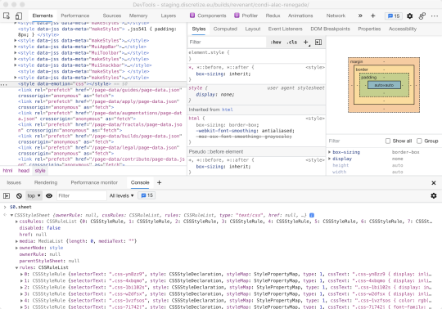Enable the Group checkbox
The width and height of the screenshot is (442, 309).
(419, 141)
